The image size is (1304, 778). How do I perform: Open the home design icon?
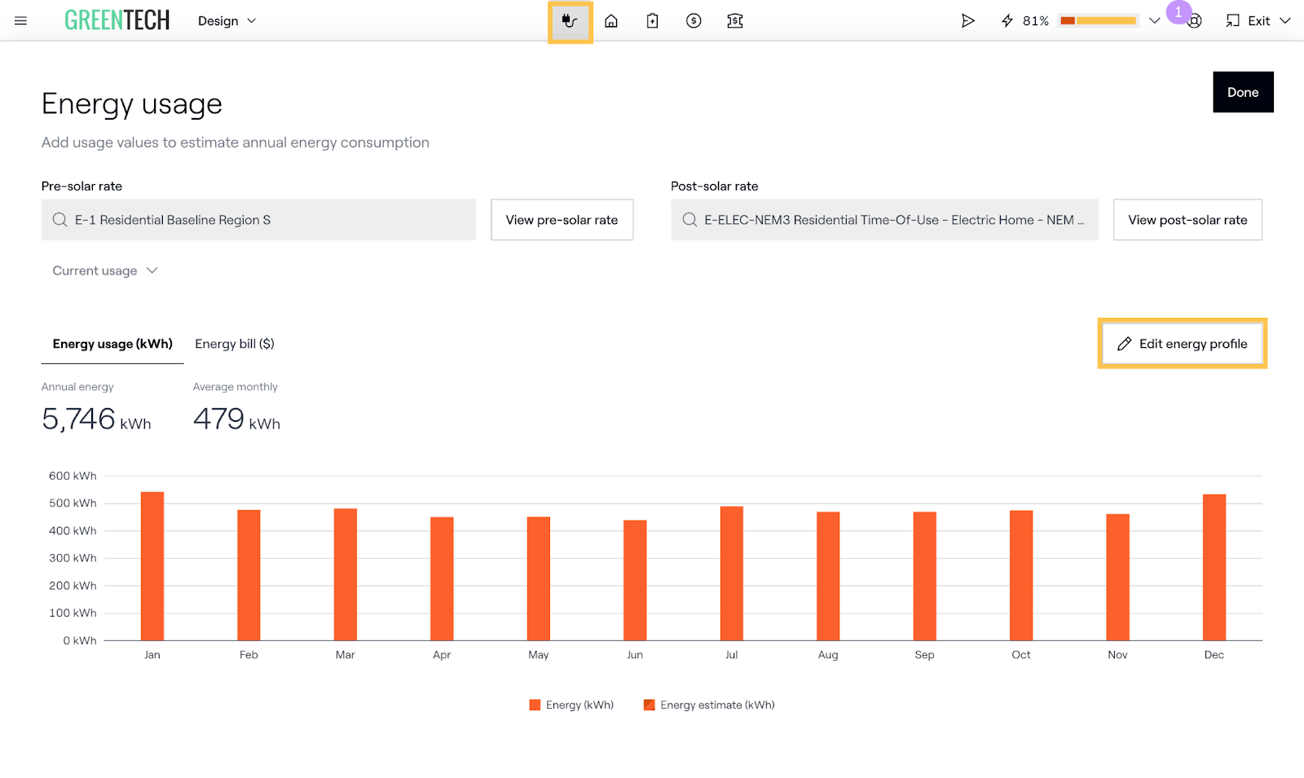611,21
